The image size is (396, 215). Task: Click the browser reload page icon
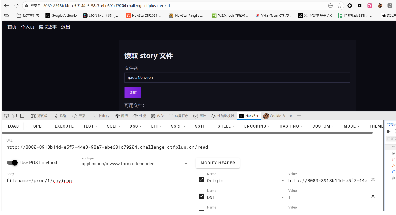pos(17,5)
